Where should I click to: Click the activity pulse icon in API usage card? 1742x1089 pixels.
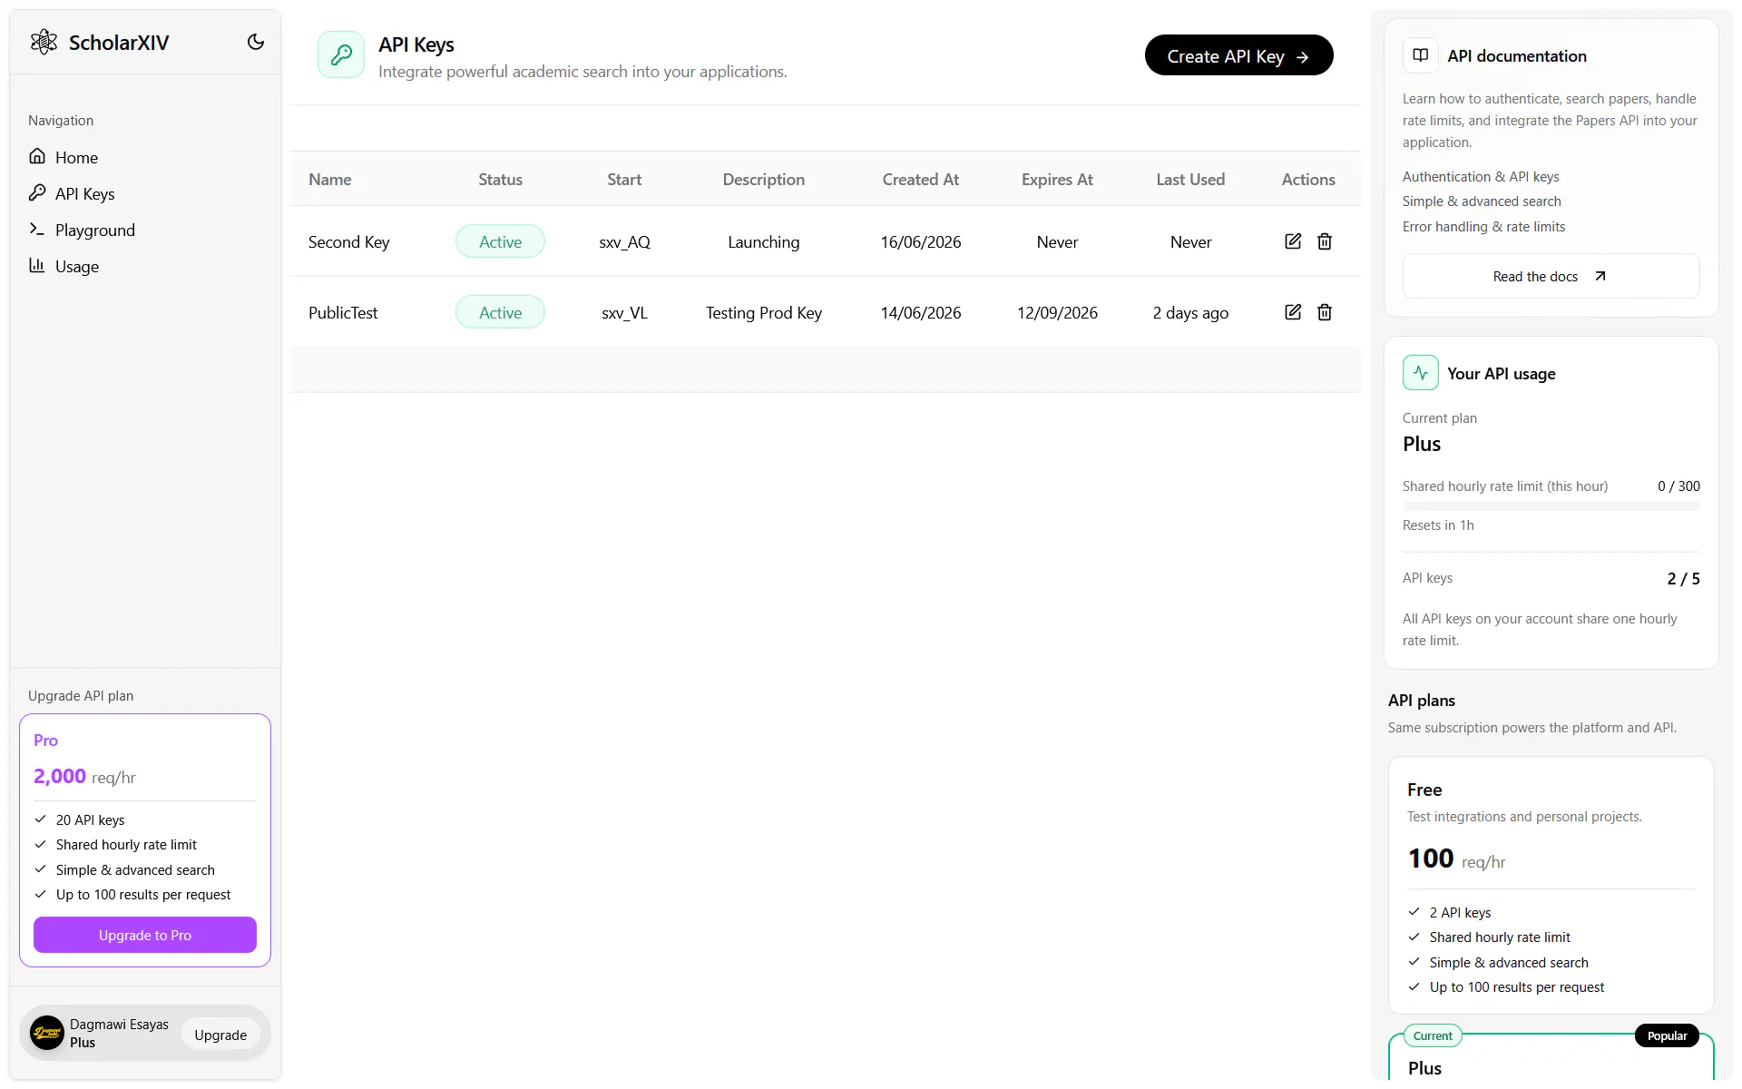(1421, 373)
